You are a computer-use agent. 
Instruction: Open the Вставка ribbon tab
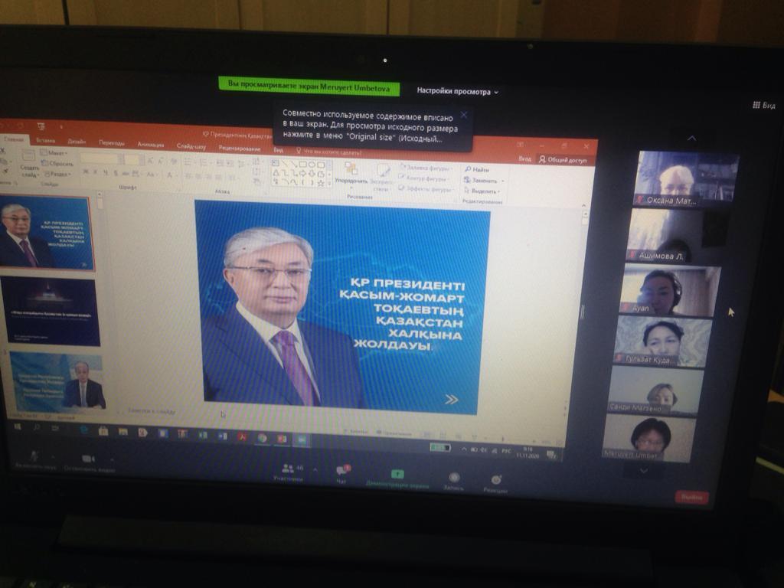pos(45,141)
